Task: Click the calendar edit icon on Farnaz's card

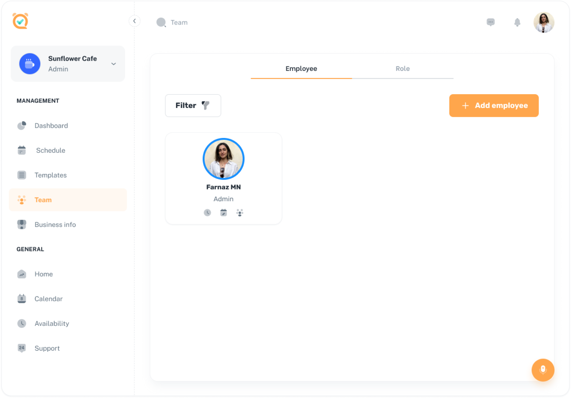Action: tap(223, 213)
